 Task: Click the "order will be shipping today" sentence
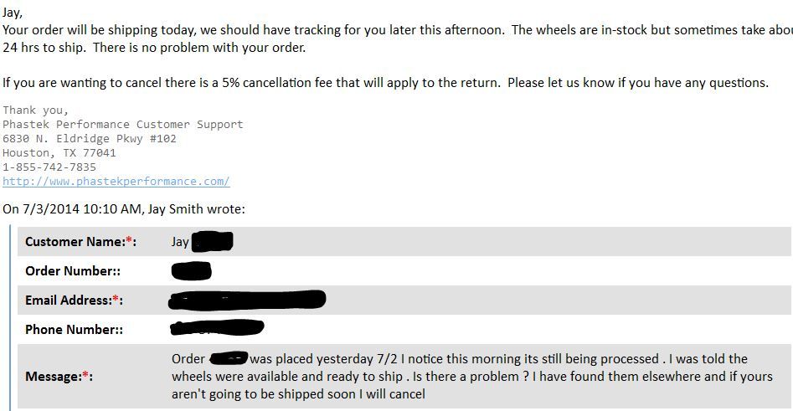(251, 30)
